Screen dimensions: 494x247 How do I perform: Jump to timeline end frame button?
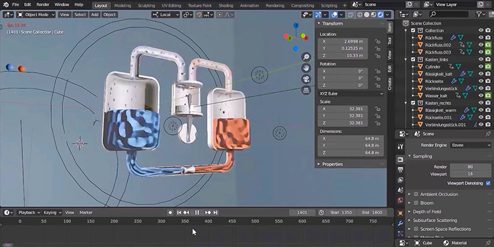pyautogui.click(x=216, y=212)
